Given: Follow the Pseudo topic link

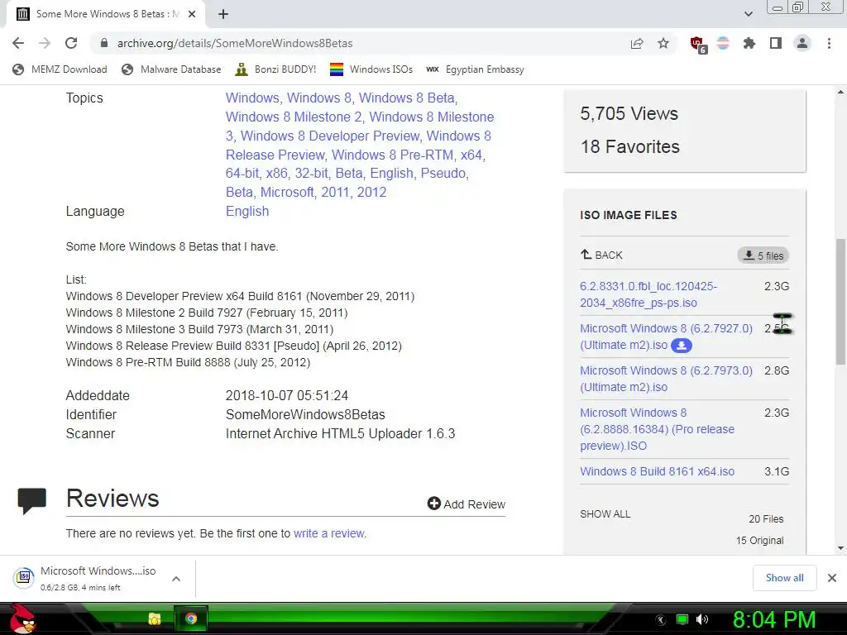Looking at the screenshot, I should [x=443, y=173].
